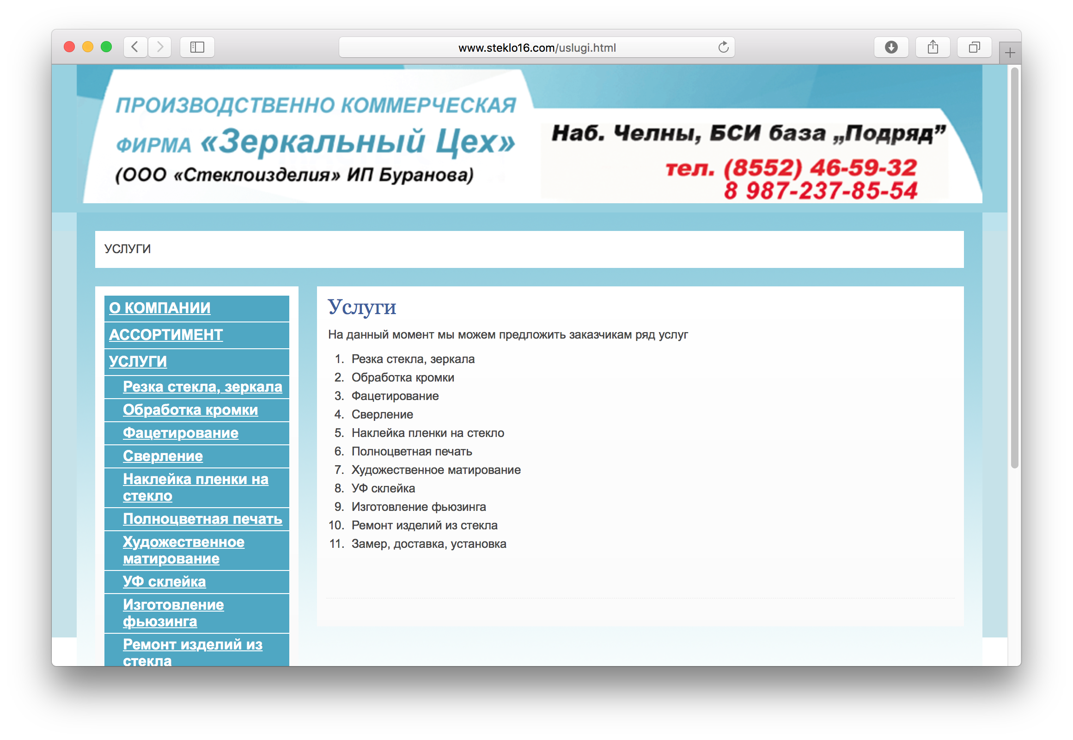Show all tabs overview icon

(x=975, y=47)
